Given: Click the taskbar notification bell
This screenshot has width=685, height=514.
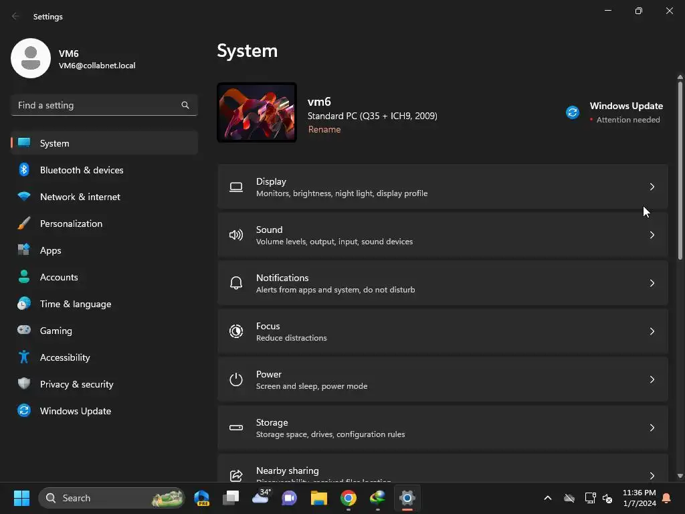Looking at the screenshot, I should click(x=666, y=498).
